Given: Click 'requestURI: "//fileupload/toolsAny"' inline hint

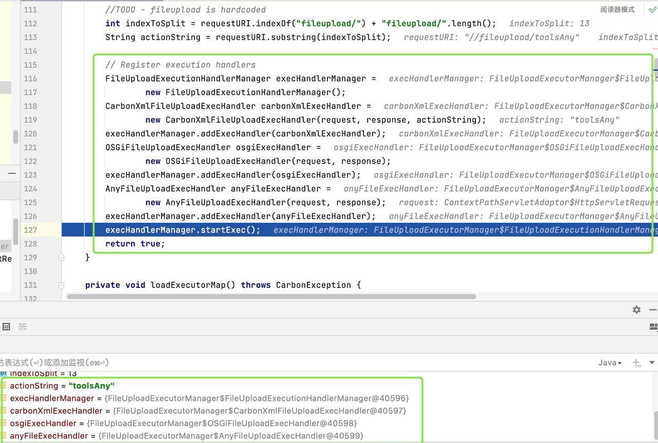Looking at the screenshot, I should tap(491, 37).
